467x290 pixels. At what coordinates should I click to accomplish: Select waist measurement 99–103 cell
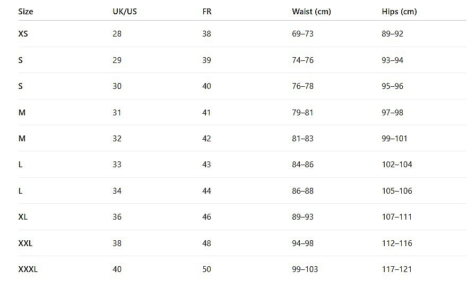click(x=305, y=269)
